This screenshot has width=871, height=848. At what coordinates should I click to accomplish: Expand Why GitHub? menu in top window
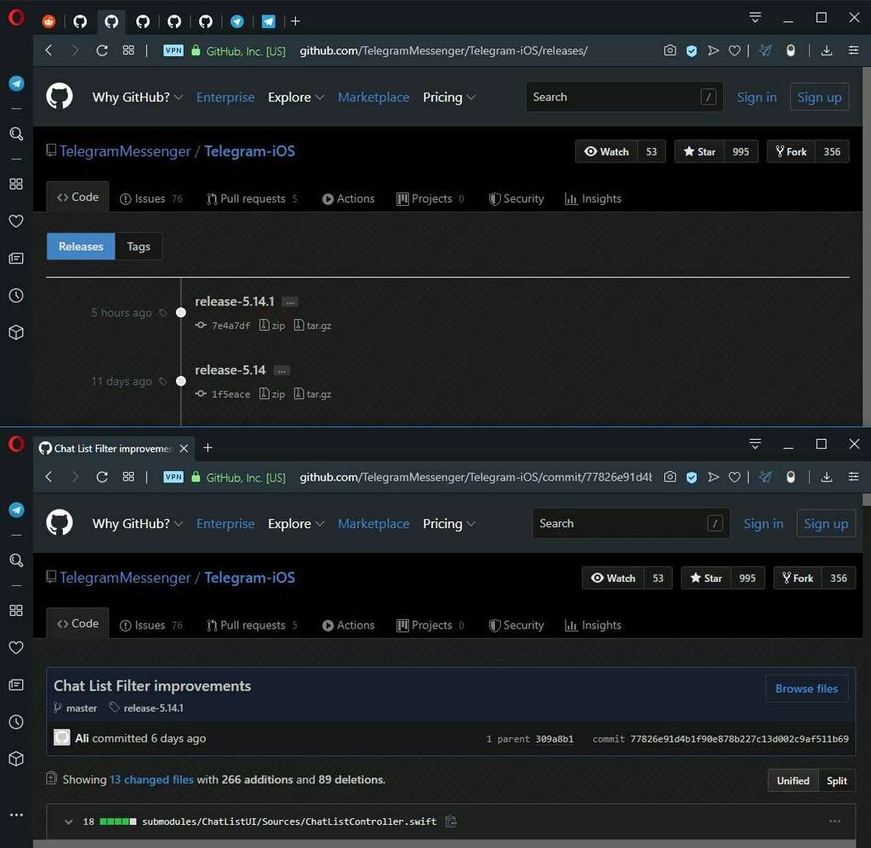click(x=137, y=97)
